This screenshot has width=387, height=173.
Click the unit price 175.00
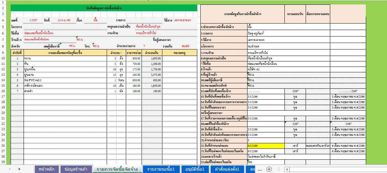pos(134,69)
